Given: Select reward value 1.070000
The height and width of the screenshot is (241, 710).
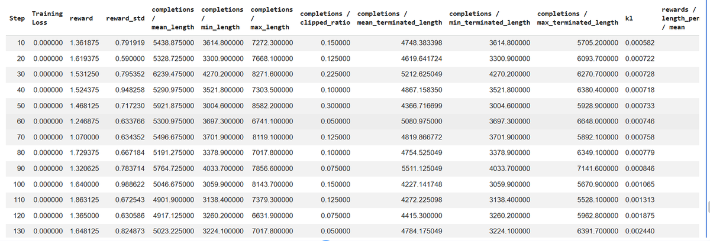Looking at the screenshot, I should click(x=84, y=137).
